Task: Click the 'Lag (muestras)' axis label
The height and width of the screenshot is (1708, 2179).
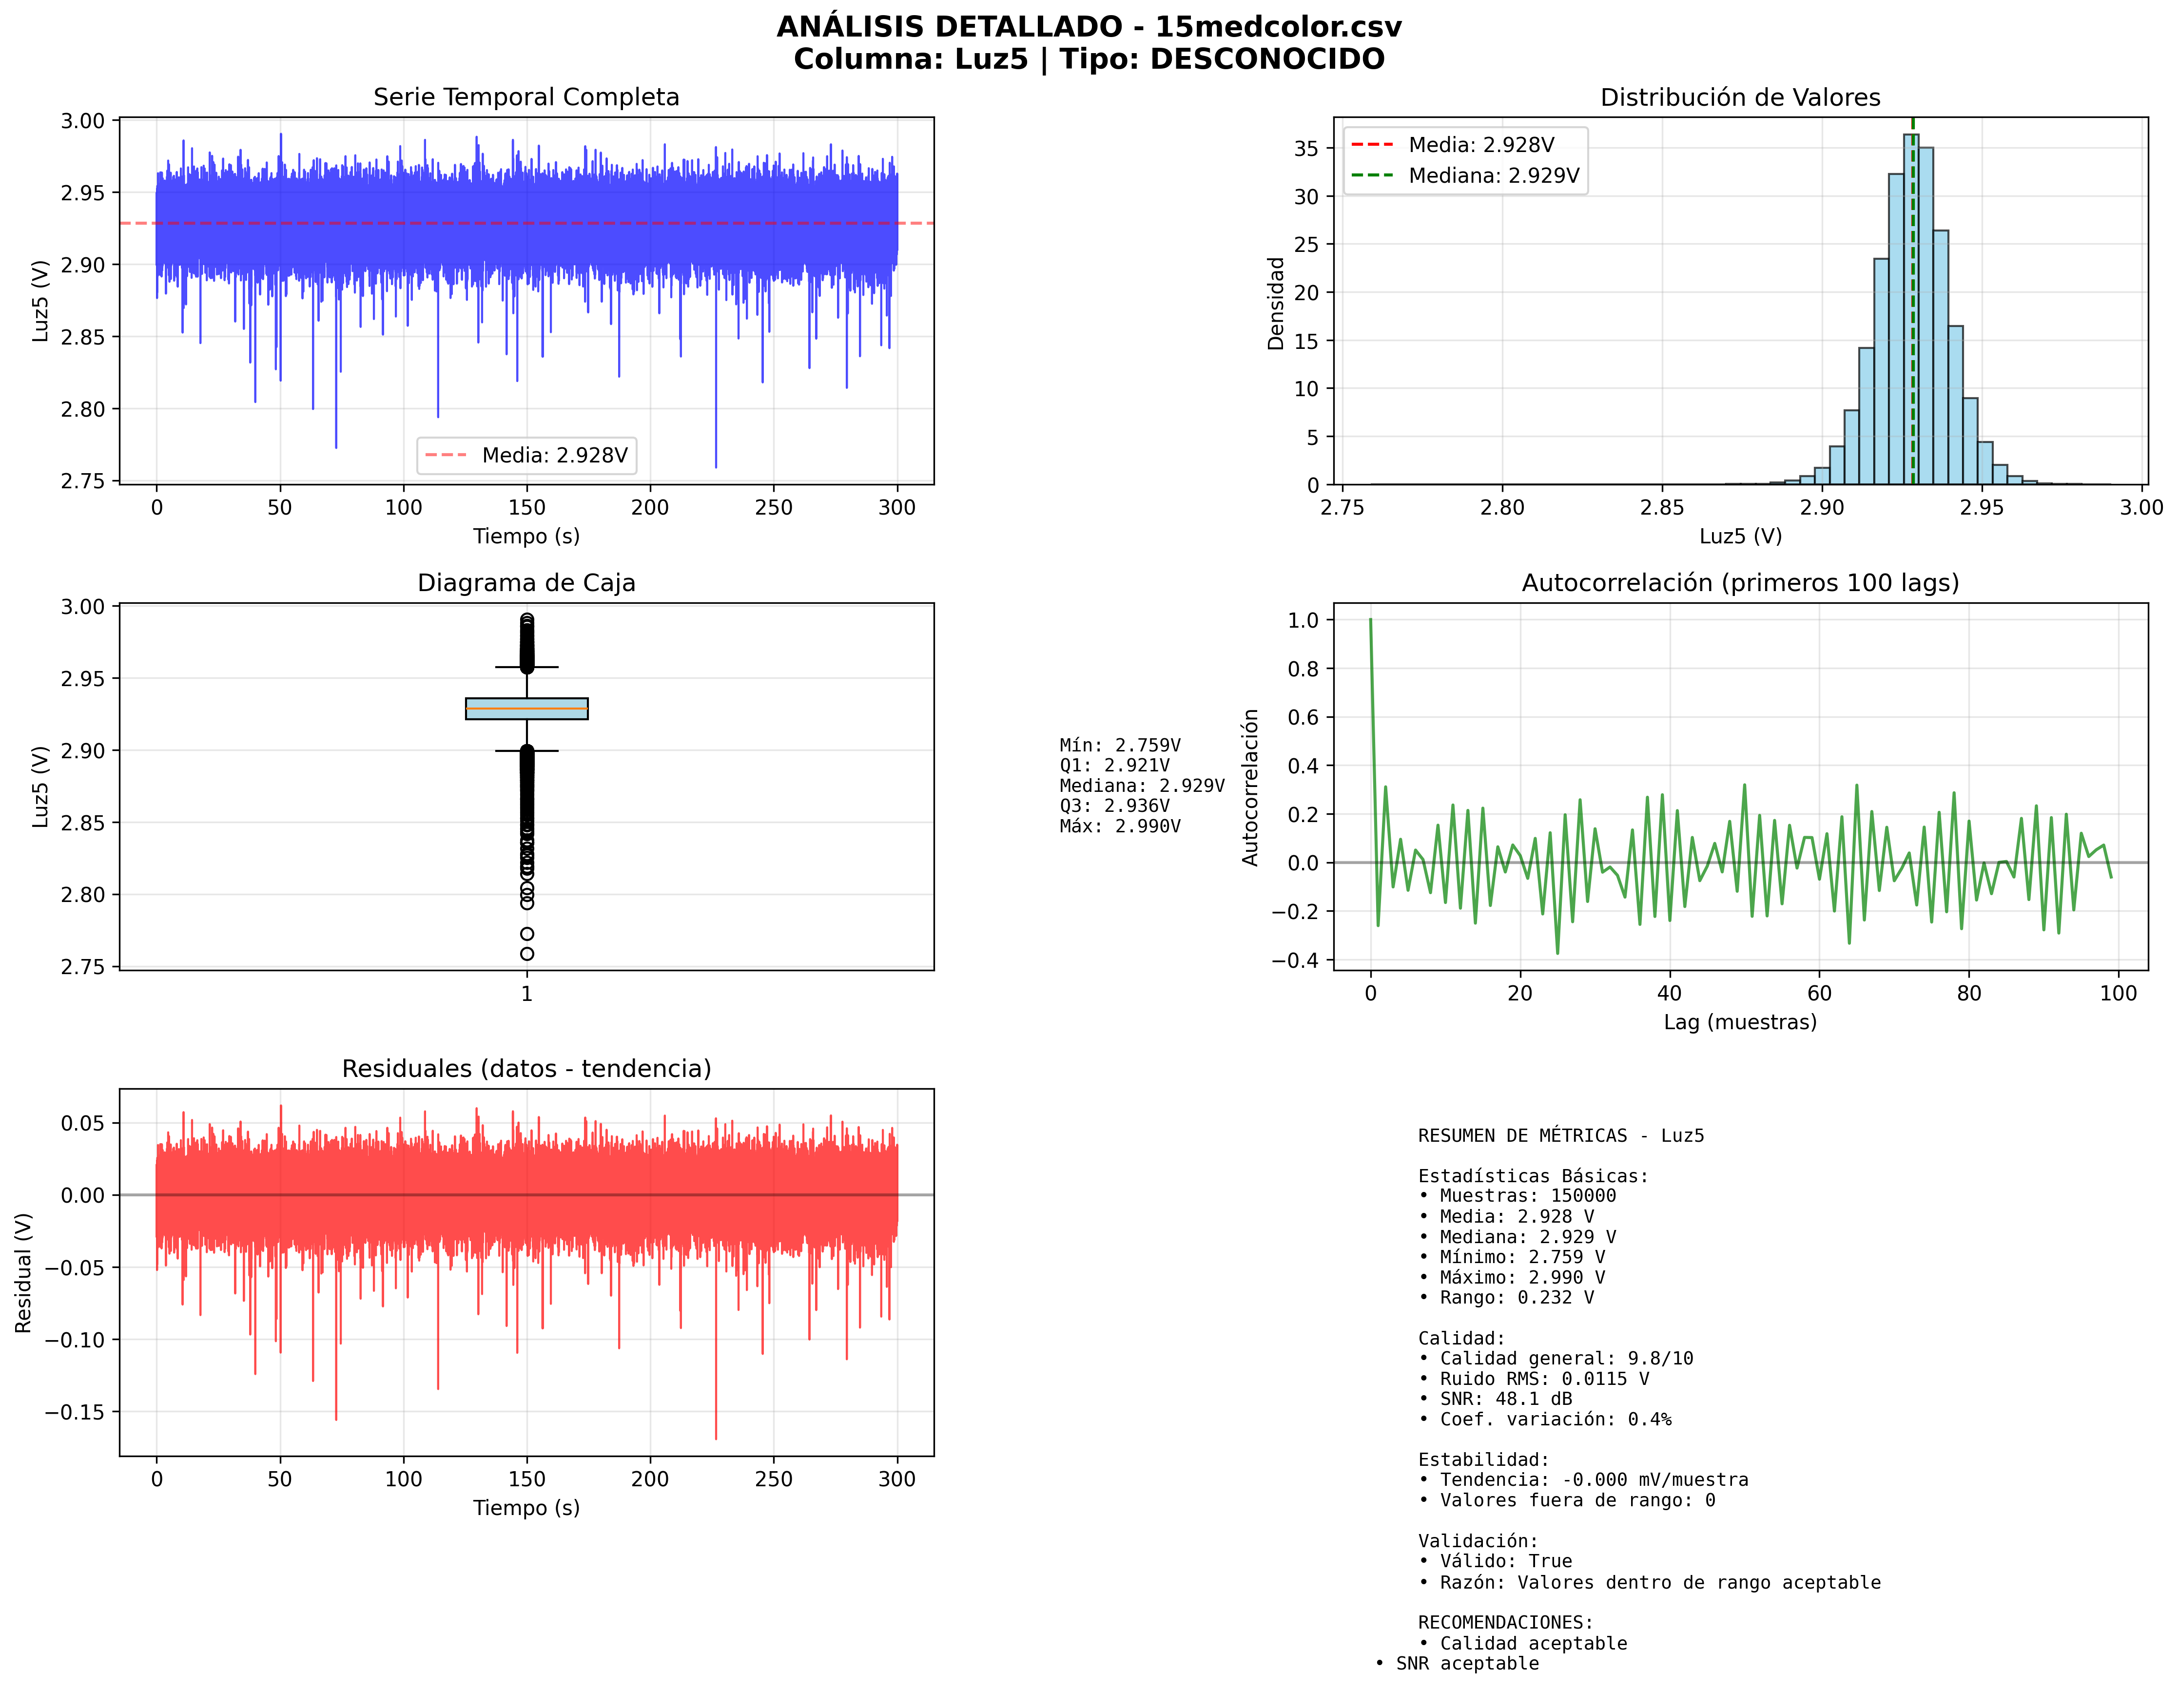Action: click(1740, 1022)
